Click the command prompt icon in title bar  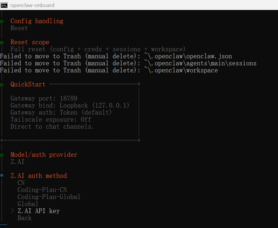coord(4,5)
